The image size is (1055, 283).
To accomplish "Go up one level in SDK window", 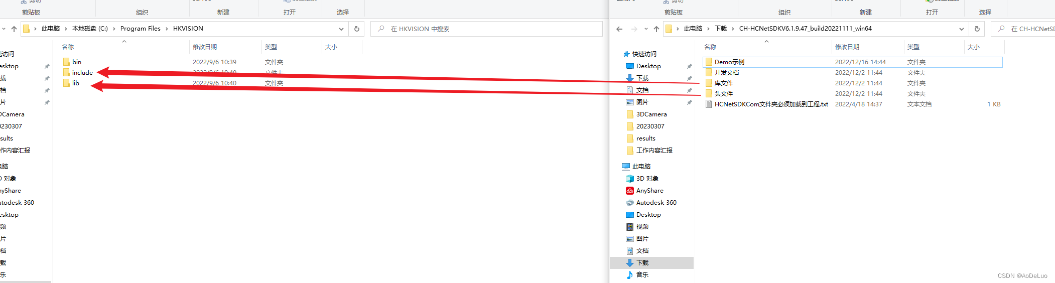I will click(x=656, y=29).
